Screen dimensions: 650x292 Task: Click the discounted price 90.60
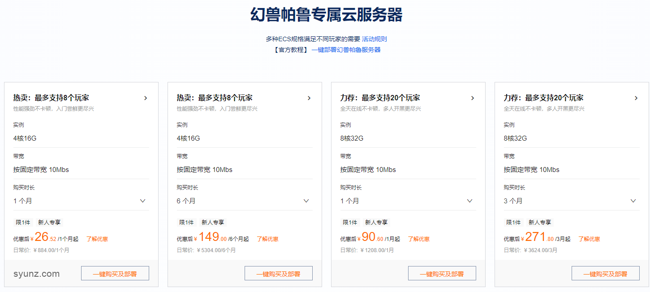tap(373, 237)
